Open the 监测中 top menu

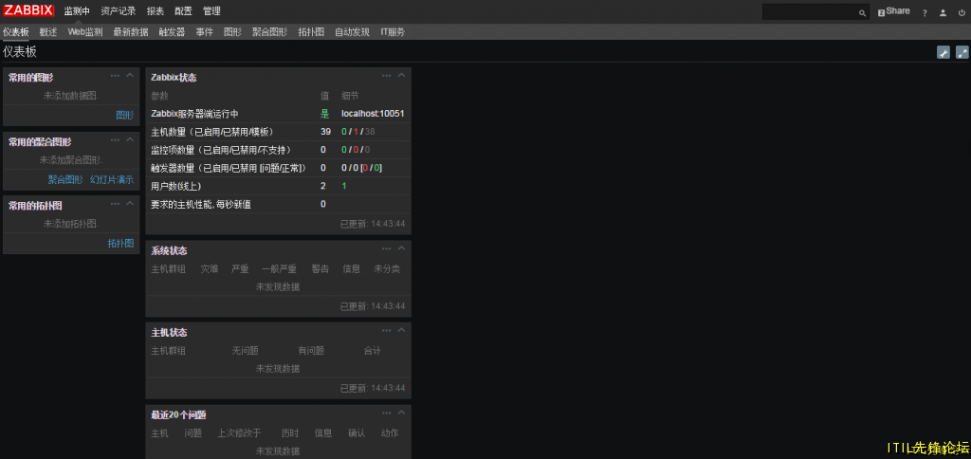(77, 11)
